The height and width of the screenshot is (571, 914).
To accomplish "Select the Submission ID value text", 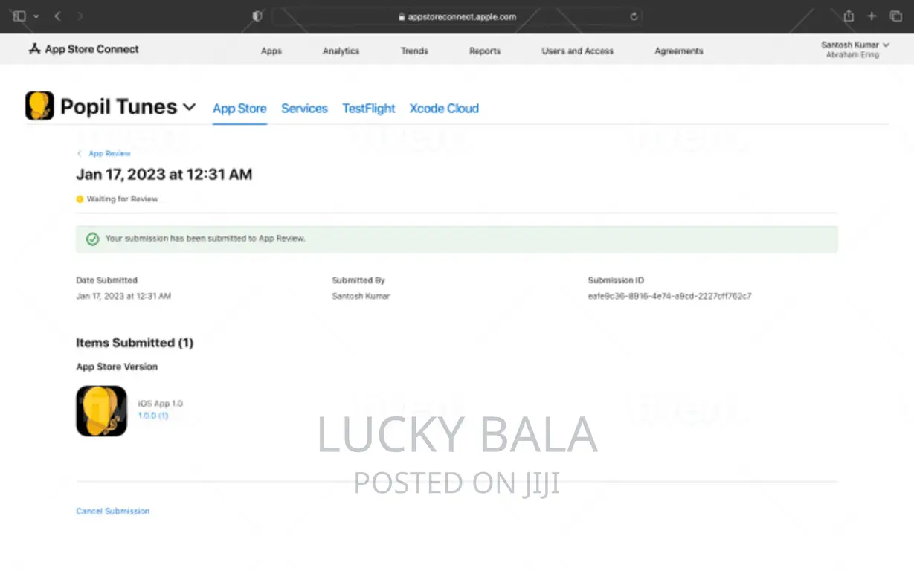I will [669, 296].
